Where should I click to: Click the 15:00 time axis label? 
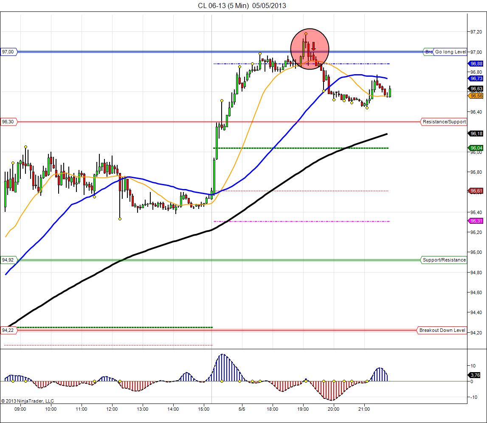click(204, 409)
